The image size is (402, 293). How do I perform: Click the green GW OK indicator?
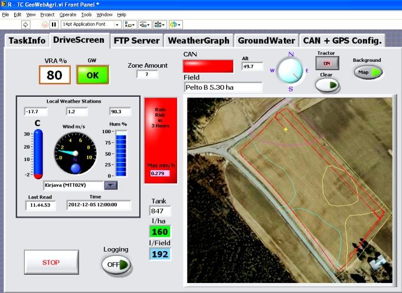[93, 75]
